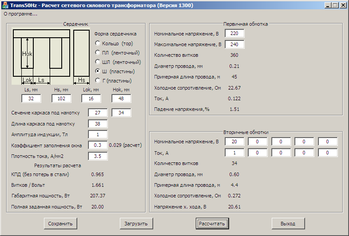Viewport: 349px width, 236px height.
Task: Click the primary cold resistance value 22.67
Action: point(234,88)
